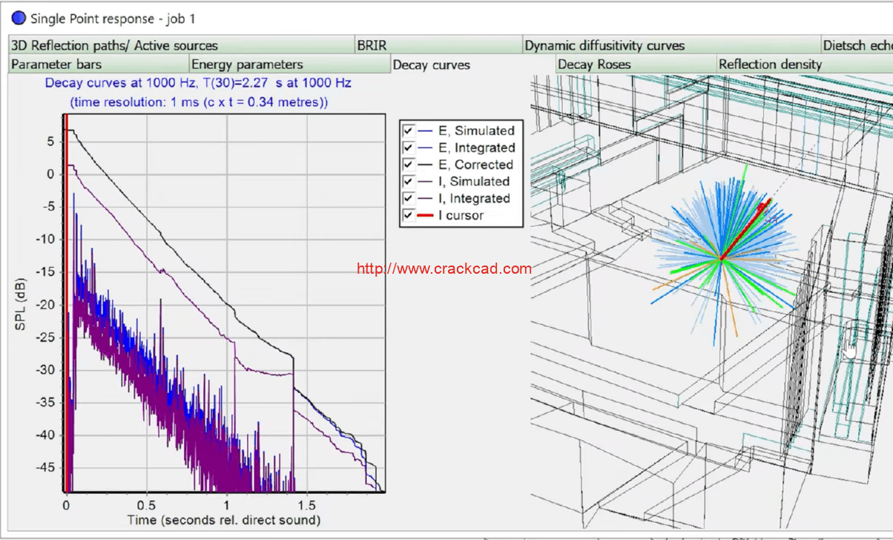This screenshot has width=893, height=540.
Task: Click the blue circle icon in title bar
Action: [x=19, y=18]
